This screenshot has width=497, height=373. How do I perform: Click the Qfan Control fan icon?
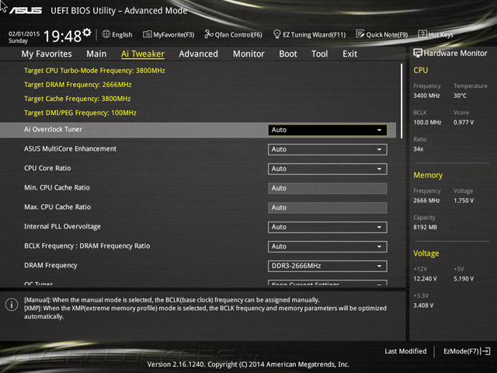tap(209, 34)
